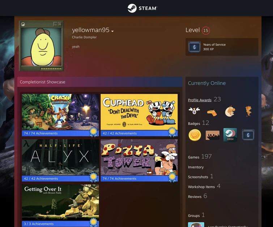Screen dimensions: 273x227
Task: Open the Half-Life Alyx showcase image
Action: point(60,157)
